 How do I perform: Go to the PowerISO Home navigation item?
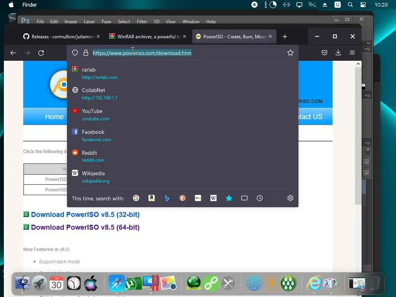tap(54, 117)
